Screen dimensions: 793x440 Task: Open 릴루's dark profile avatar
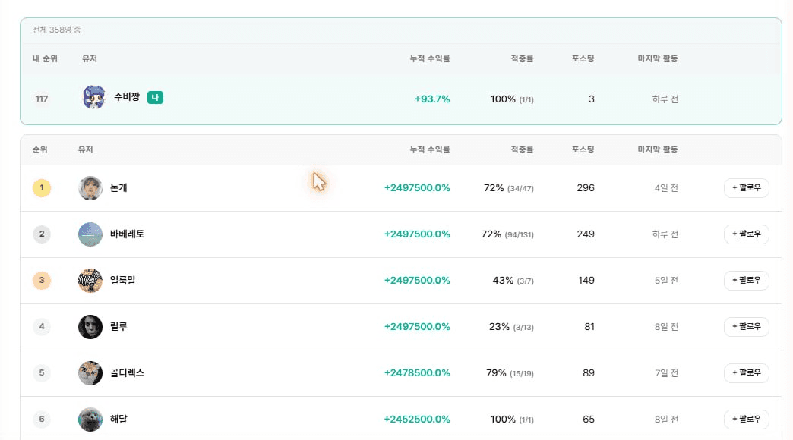point(90,327)
